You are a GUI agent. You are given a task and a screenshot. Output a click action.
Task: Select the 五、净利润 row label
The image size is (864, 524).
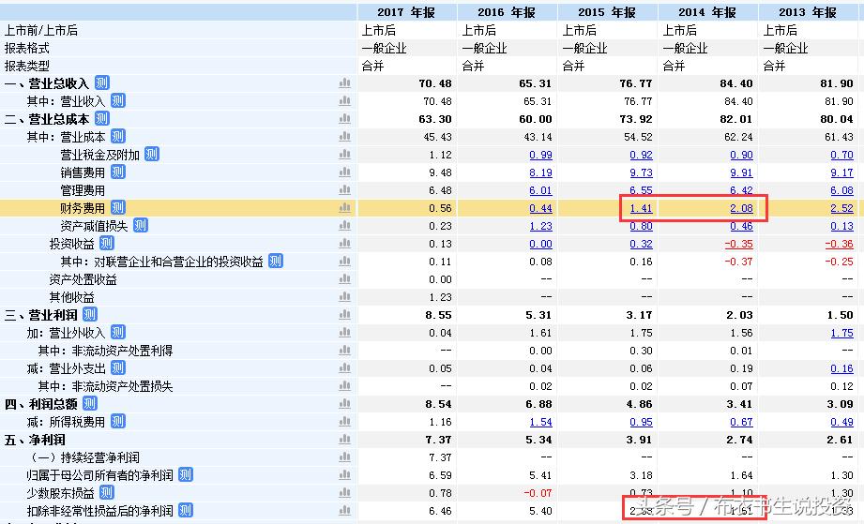pos(35,440)
